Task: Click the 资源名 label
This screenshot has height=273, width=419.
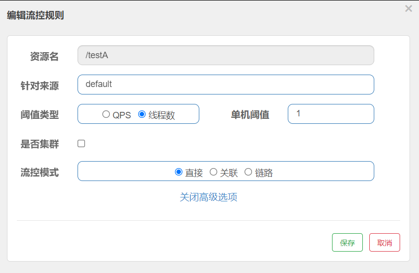Action: coord(44,56)
